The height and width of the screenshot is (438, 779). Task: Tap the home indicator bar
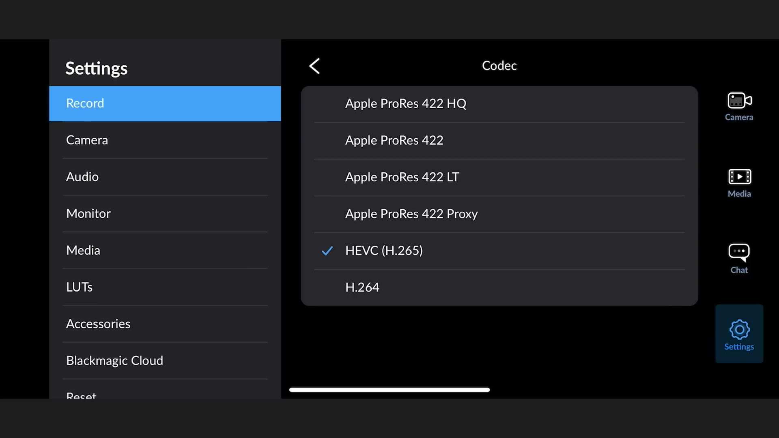tap(389, 390)
